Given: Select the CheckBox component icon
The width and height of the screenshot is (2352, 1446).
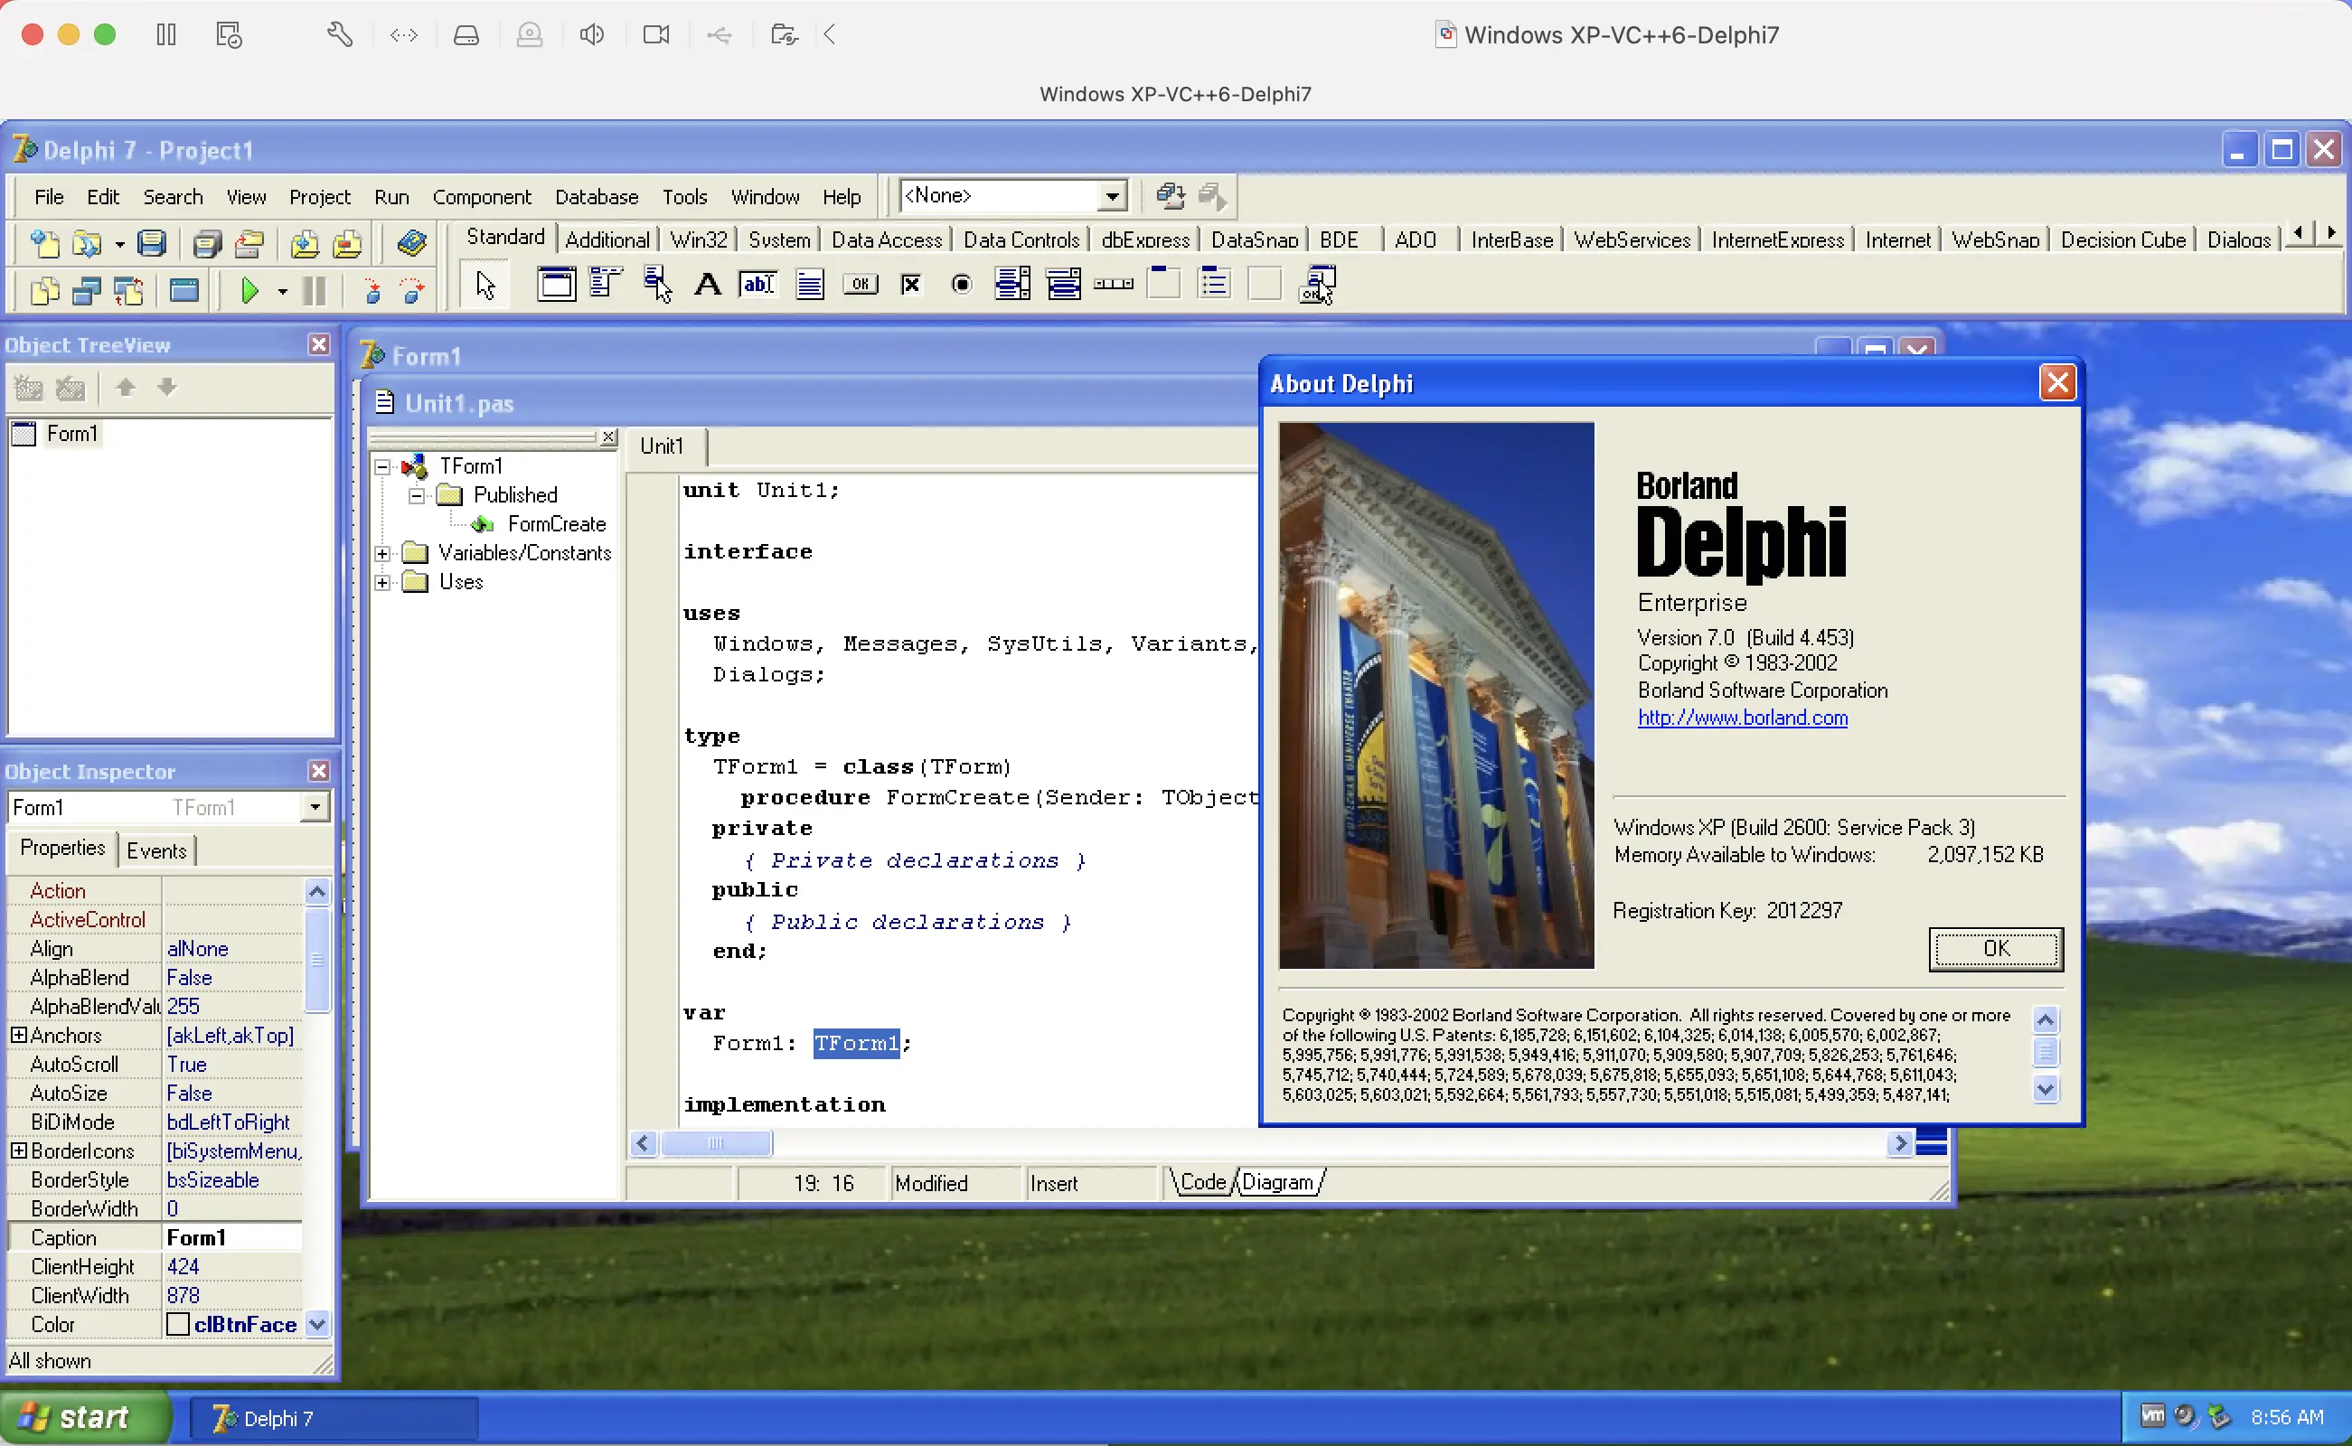Looking at the screenshot, I should (x=911, y=284).
